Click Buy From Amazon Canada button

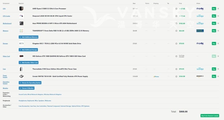click(x=210, y=116)
